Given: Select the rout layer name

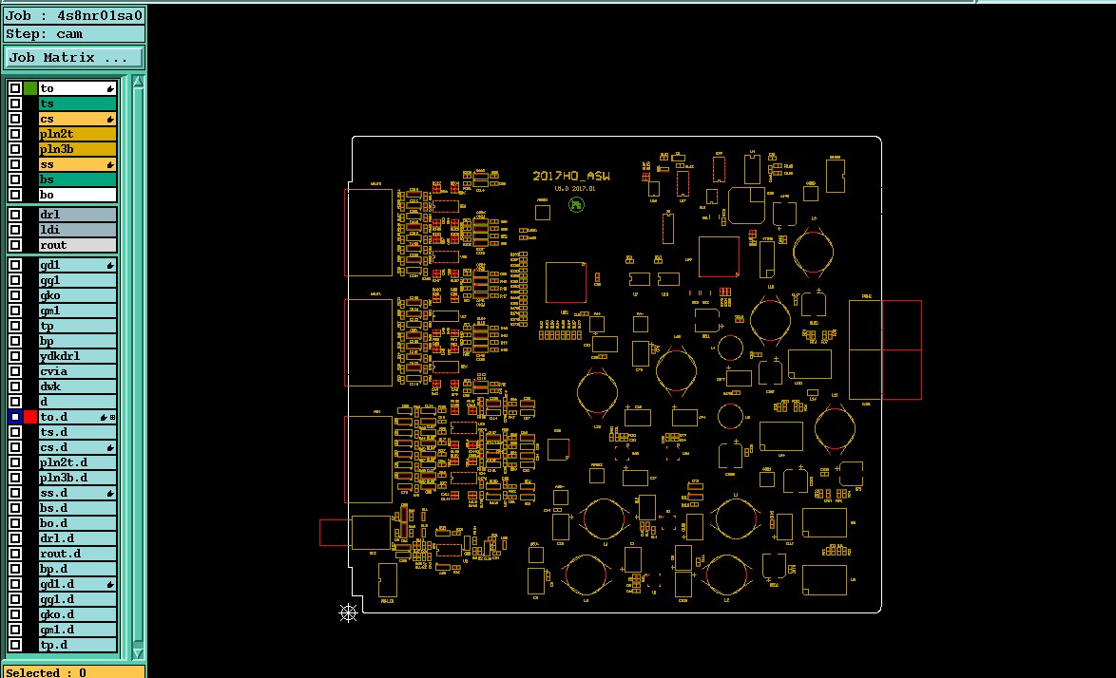Looking at the screenshot, I should pos(78,245).
